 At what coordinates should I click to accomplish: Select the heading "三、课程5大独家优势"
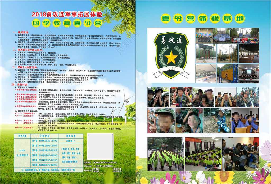tap(25, 67)
